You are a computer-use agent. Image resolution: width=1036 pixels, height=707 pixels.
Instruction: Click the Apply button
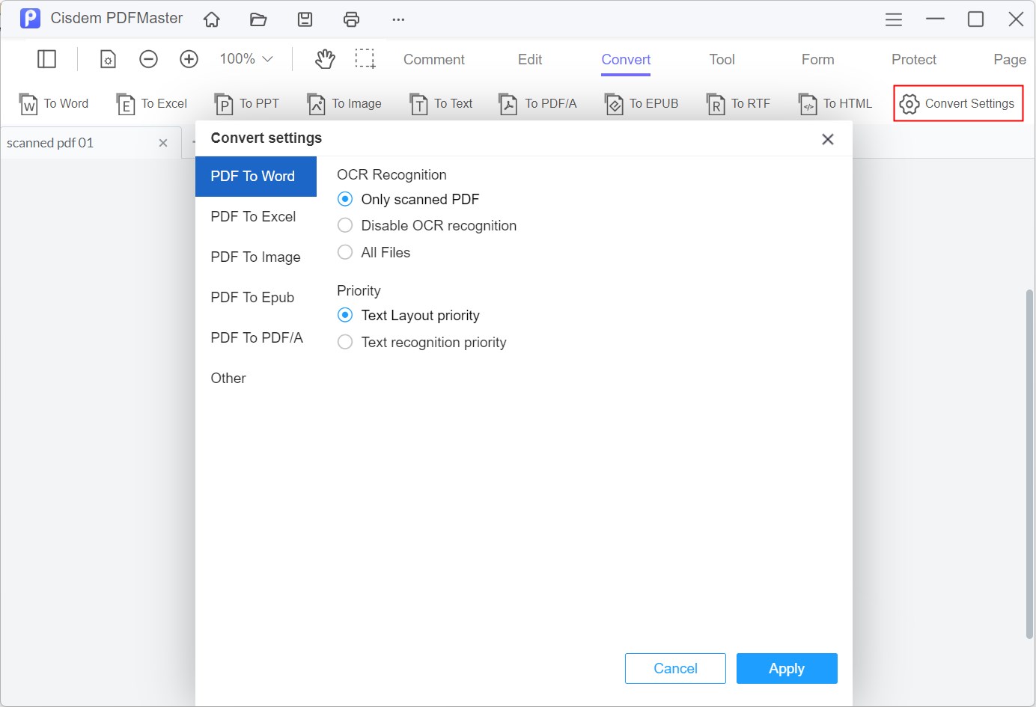pyautogui.click(x=786, y=668)
